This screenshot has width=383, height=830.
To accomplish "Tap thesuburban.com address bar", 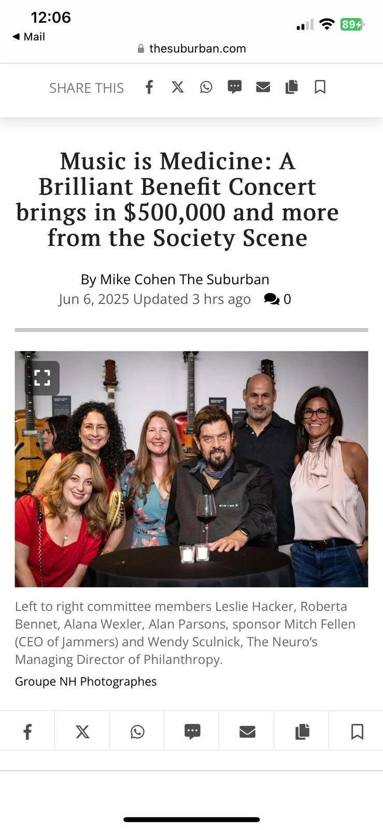I will point(191,49).
